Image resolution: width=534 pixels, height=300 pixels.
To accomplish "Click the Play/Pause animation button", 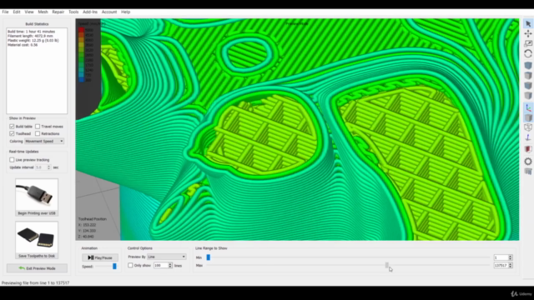I will tap(100, 257).
